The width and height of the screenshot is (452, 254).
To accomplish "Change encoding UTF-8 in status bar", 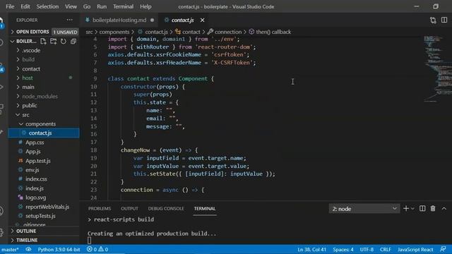I will (367, 249).
